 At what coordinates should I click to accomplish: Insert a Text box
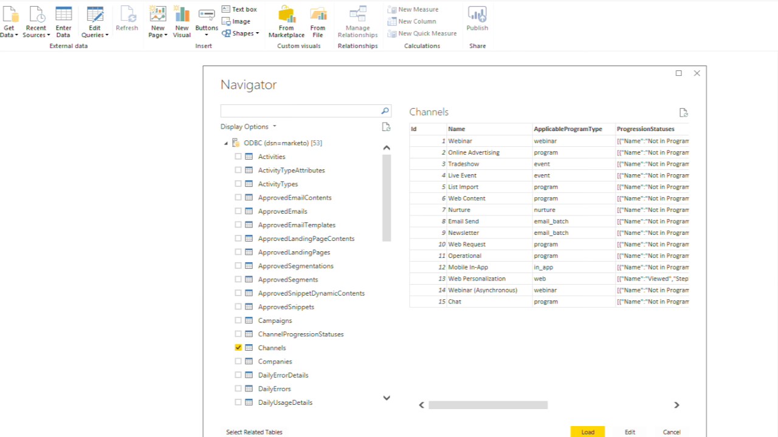pos(239,9)
